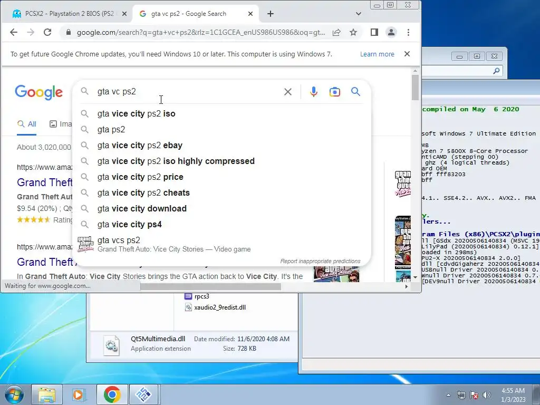Show hidden tray icons arrow
This screenshot has width=540, height=405.
point(448,395)
